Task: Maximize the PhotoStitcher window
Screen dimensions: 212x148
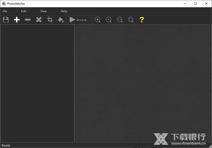Action: (196, 4)
